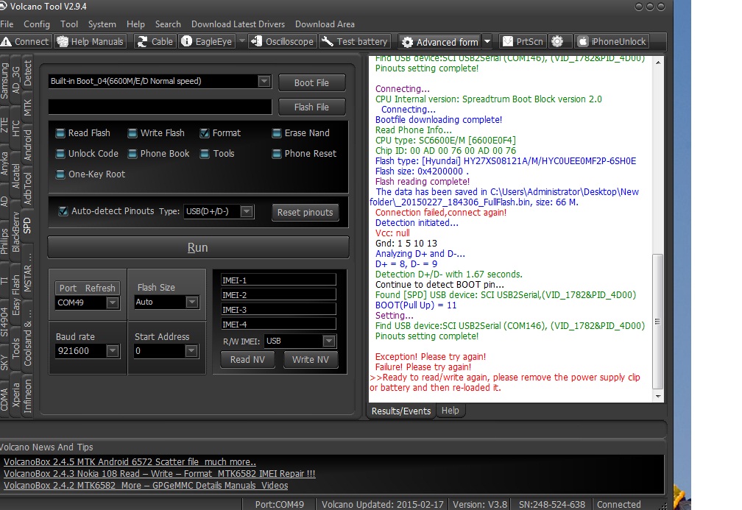
Task: Open the built-in boot file combo box
Action: 264,82
